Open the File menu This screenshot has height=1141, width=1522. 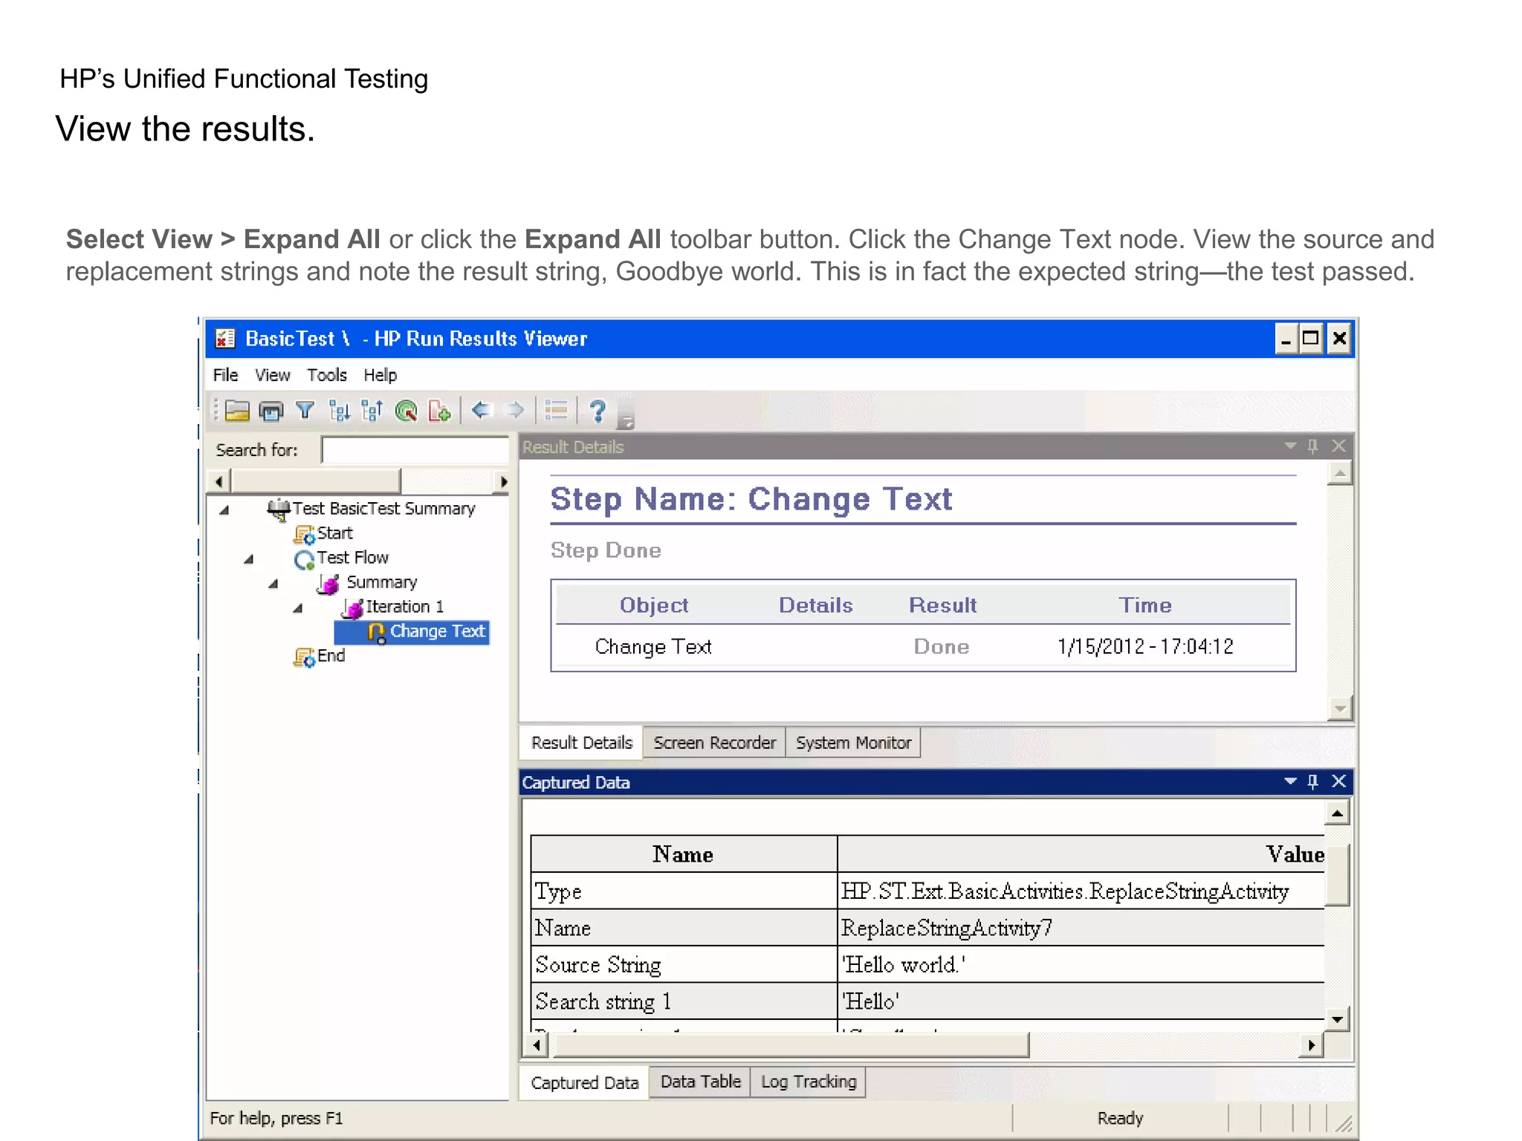[225, 375]
